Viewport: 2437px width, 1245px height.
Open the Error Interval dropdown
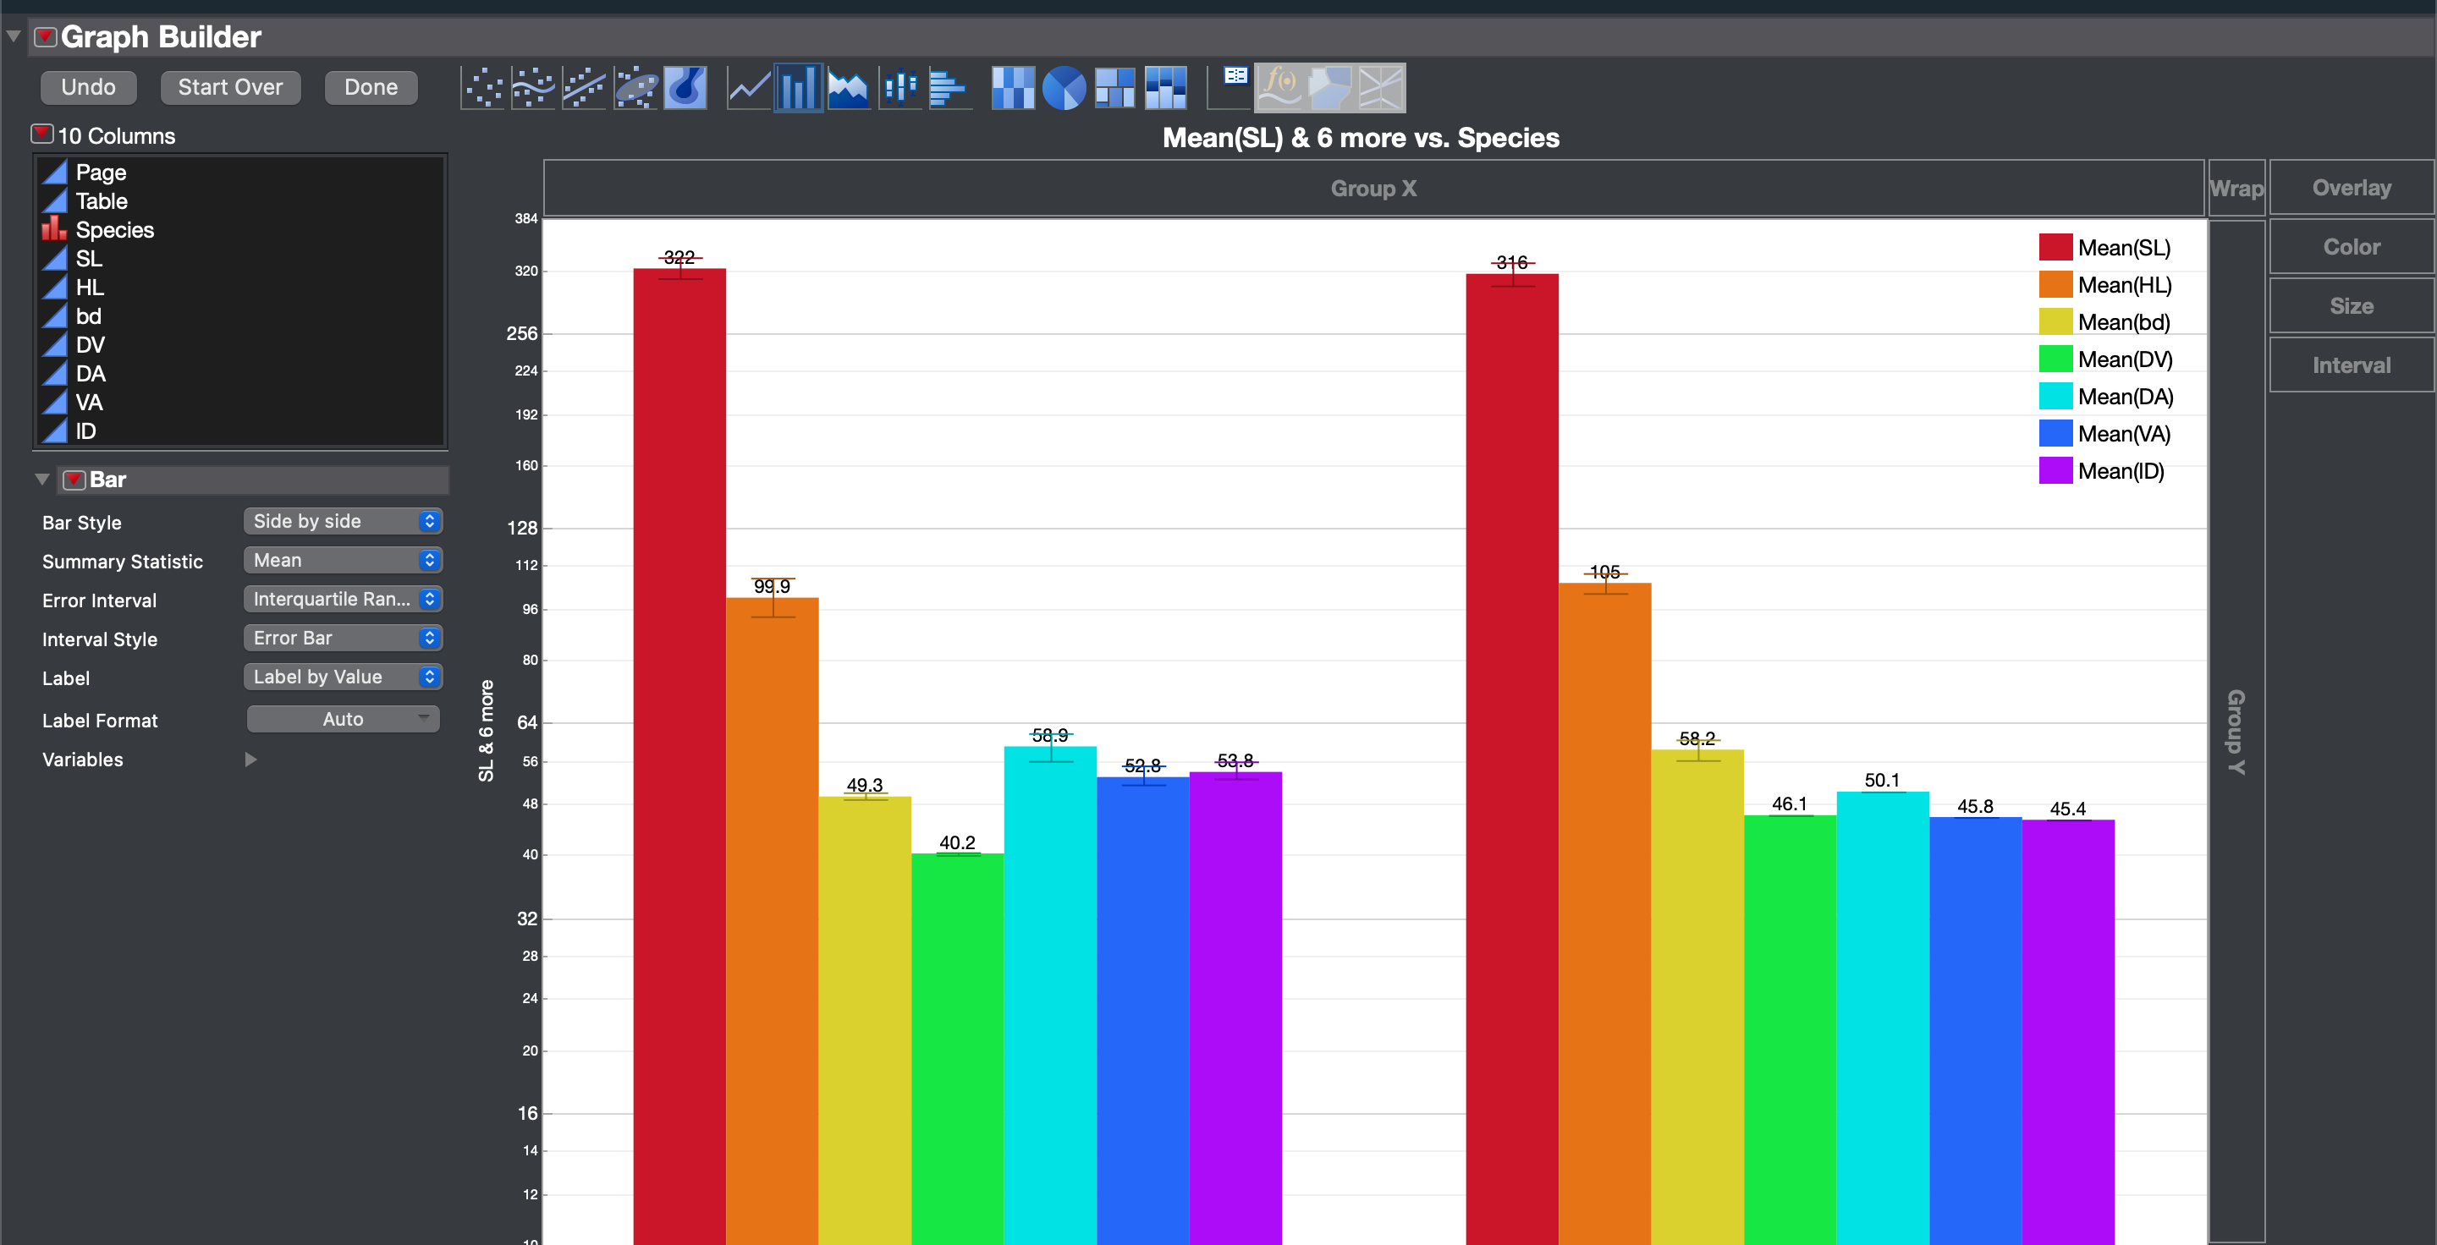click(343, 598)
